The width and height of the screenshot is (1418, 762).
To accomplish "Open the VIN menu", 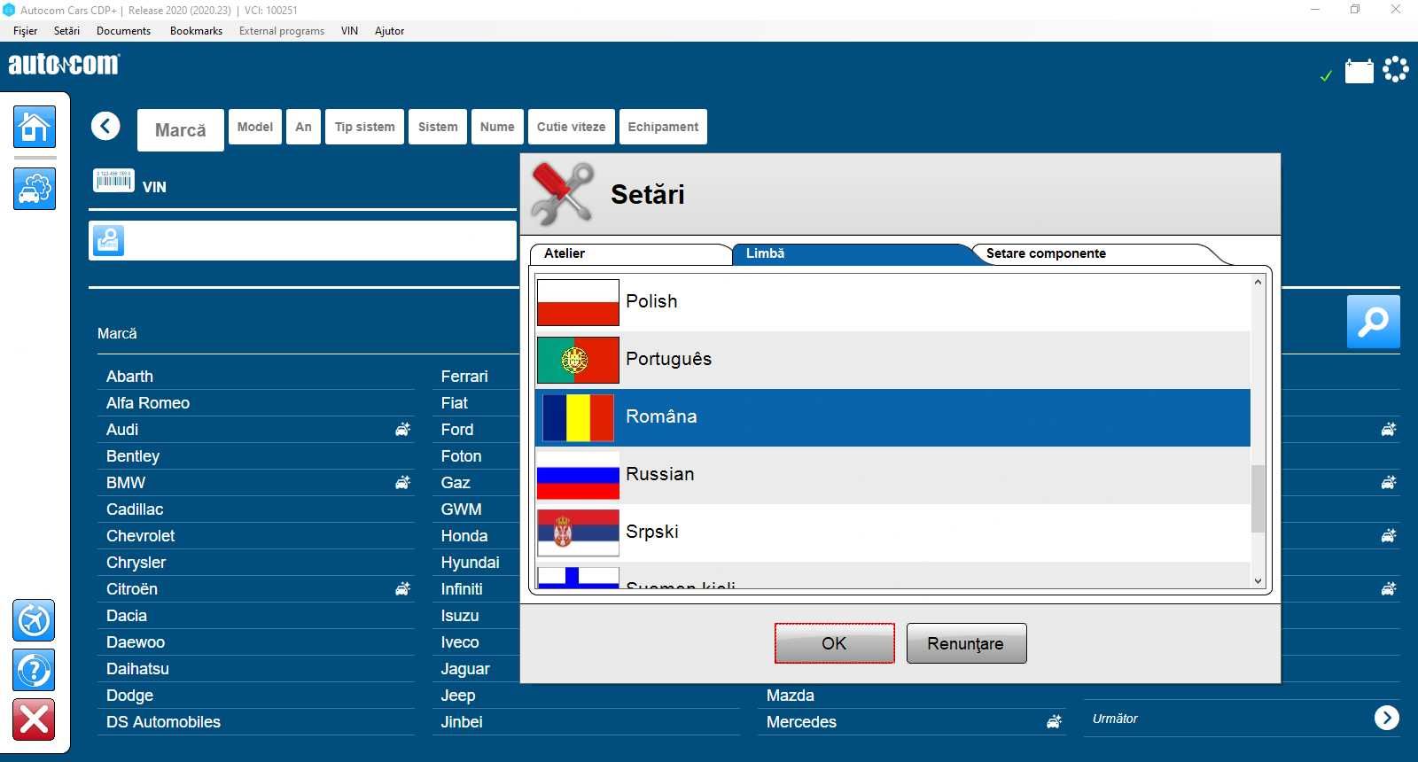I will coord(349,30).
